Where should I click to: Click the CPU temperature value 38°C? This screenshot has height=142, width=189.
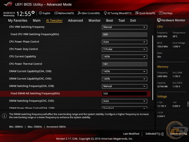pos(175,36)
